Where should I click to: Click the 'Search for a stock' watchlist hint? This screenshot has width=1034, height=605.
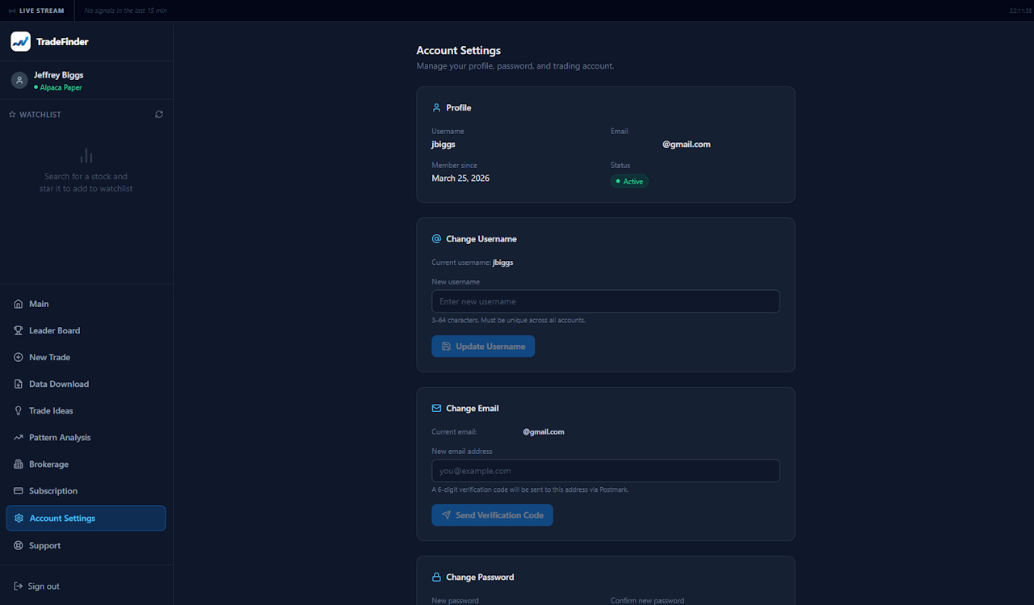click(x=86, y=183)
